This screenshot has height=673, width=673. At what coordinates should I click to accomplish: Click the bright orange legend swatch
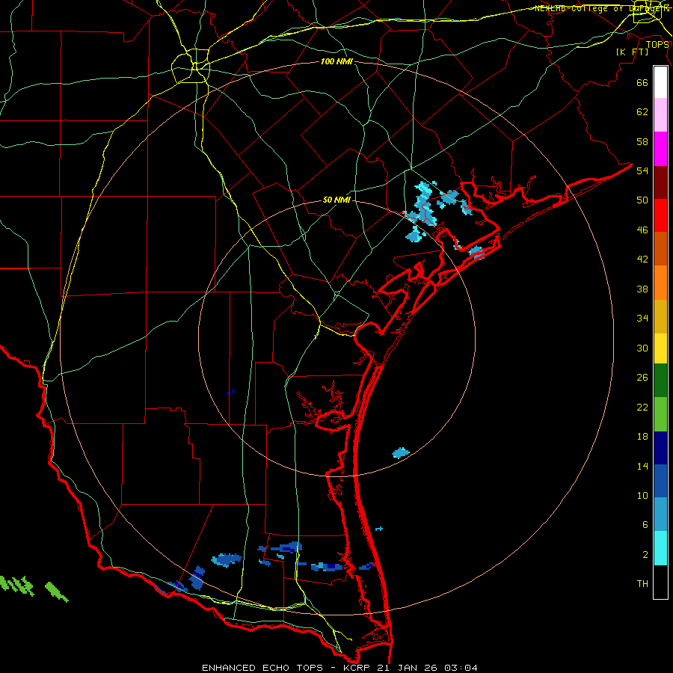[660, 283]
